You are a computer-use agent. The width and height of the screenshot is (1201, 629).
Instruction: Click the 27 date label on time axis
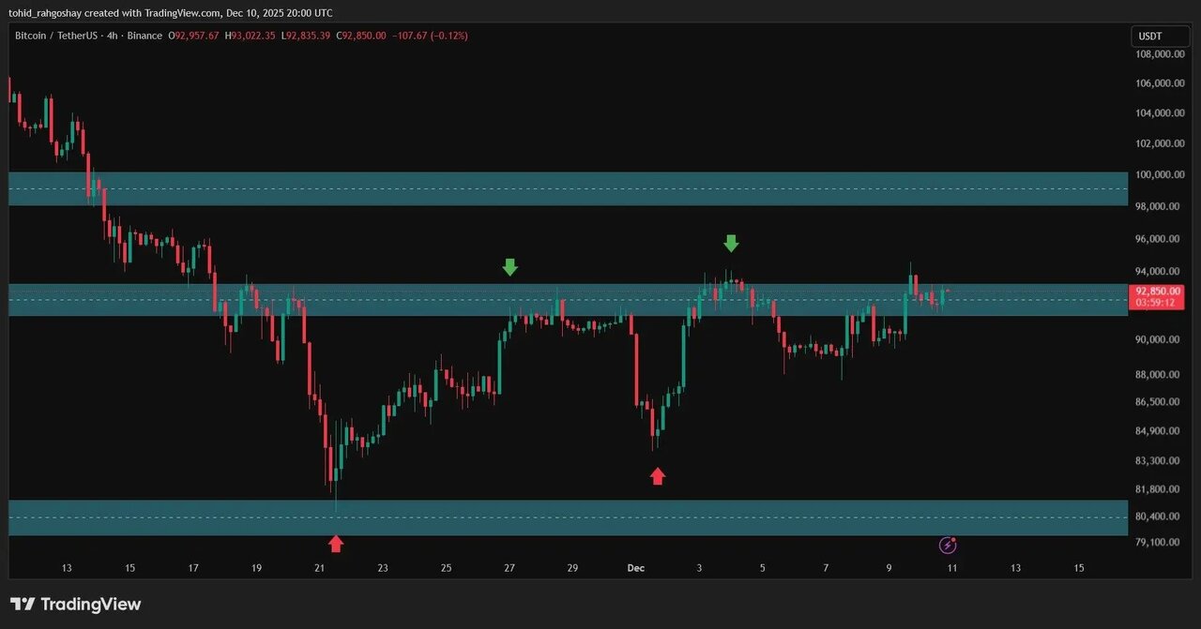[x=509, y=568]
